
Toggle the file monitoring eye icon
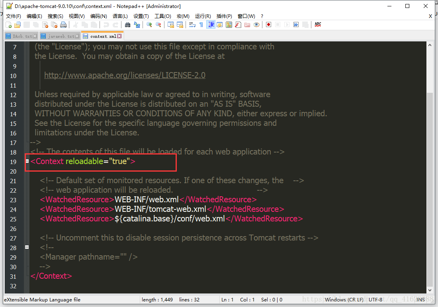256,25
